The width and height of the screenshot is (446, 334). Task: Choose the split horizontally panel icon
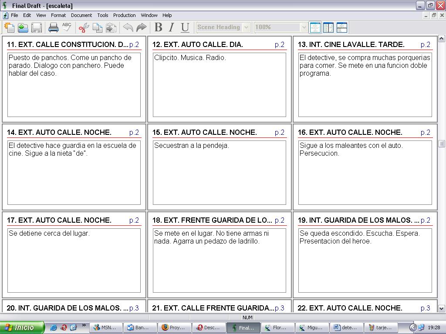(342, 27)
